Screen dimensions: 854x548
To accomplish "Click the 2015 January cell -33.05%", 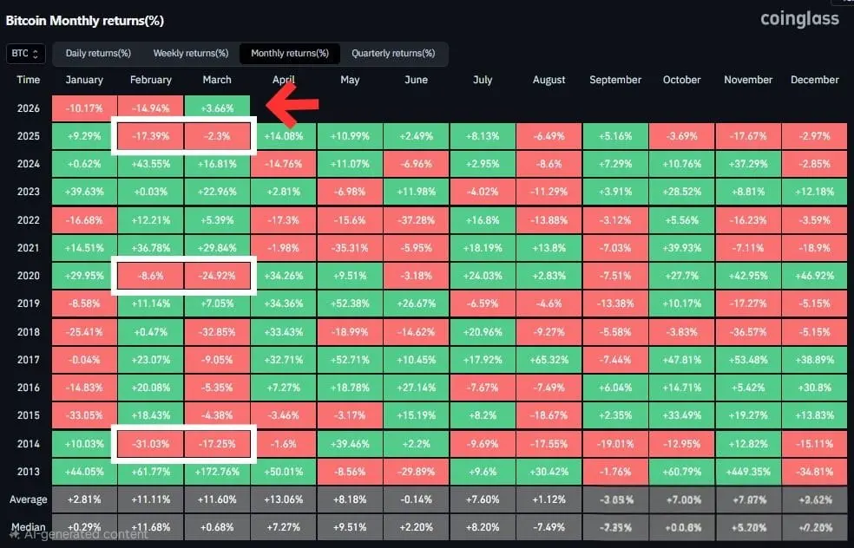I will click(x=84, y=415).
